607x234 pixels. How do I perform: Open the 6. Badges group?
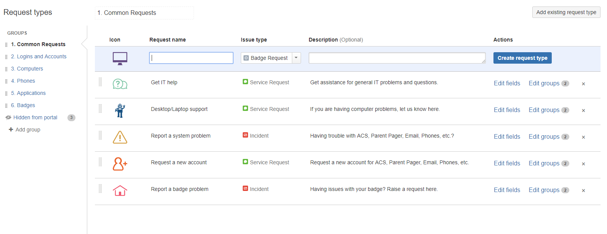[x=23, y=105]
